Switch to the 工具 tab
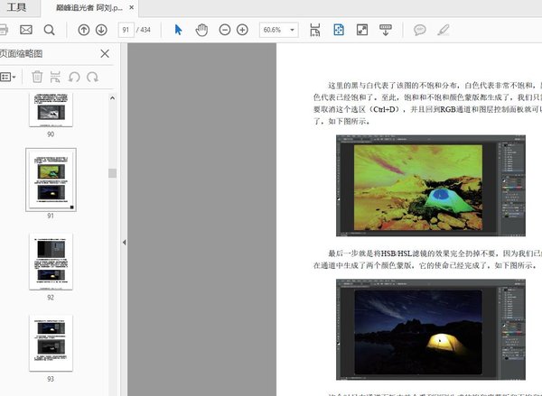Screen dimensions: 542x396 point(17,7)
